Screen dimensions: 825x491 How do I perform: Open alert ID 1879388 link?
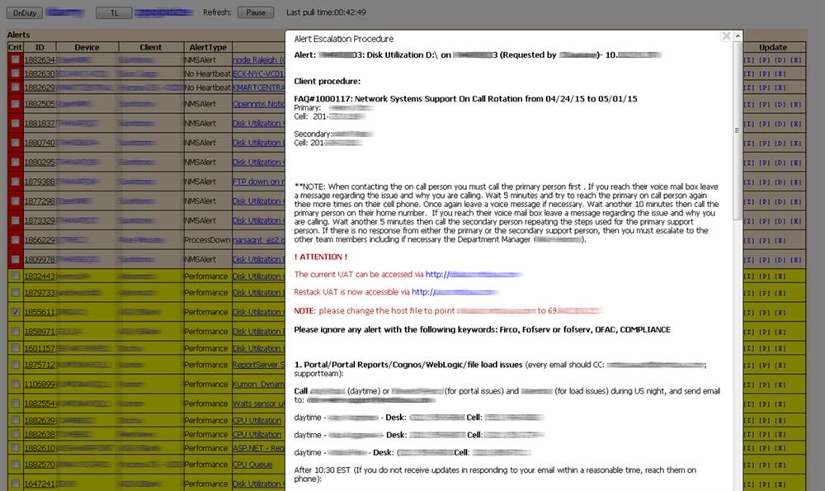40,182
